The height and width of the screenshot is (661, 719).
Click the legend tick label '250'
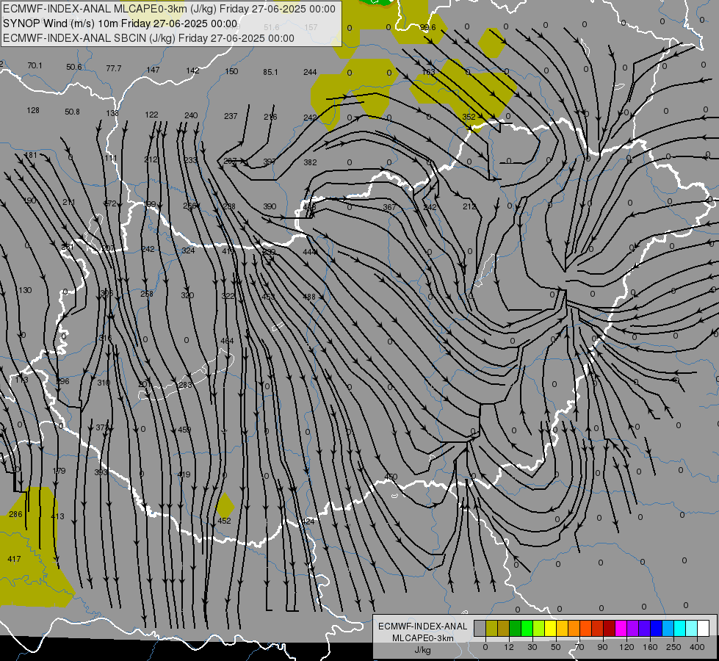tap(673, 647)
